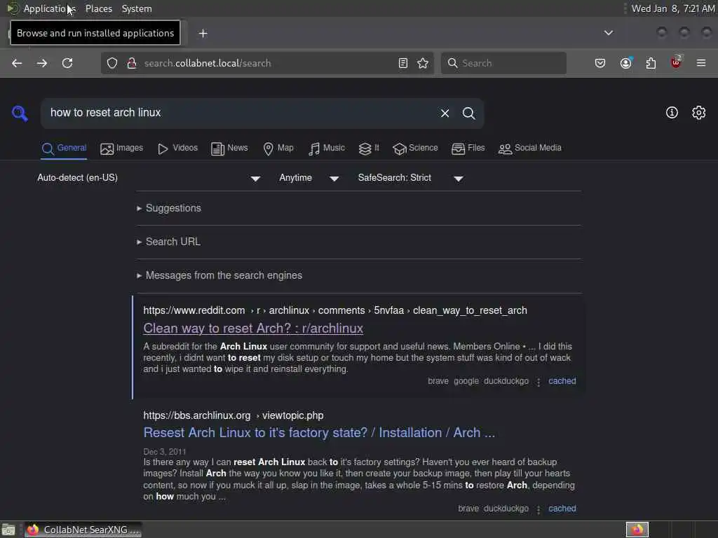718x538 pixels.
Task: List all tabs with the chevron
Action: [x=609, y=33]
